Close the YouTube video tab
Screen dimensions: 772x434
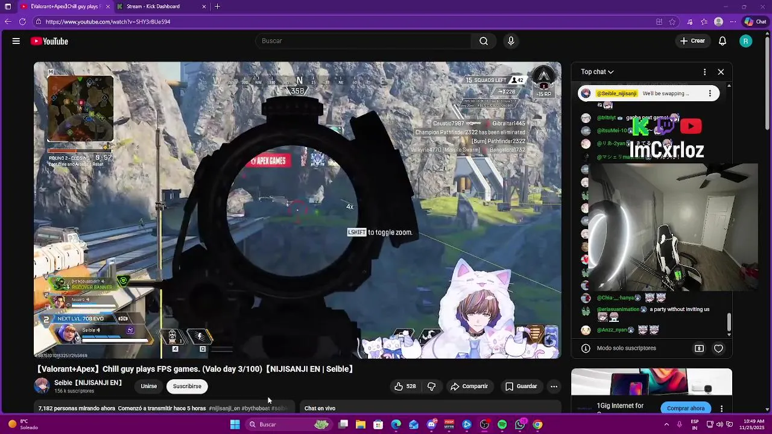click(108, 7)
